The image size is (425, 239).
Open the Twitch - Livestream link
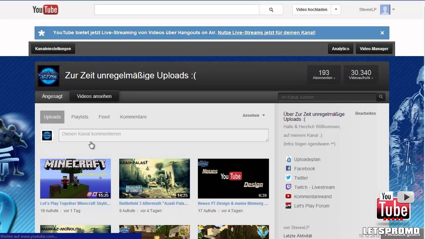pyautogui.click(x=314, y=187)
